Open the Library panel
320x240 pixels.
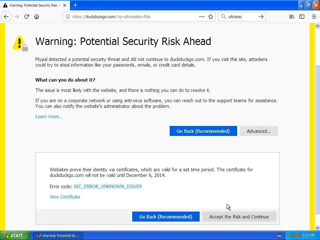pos(292,17)
